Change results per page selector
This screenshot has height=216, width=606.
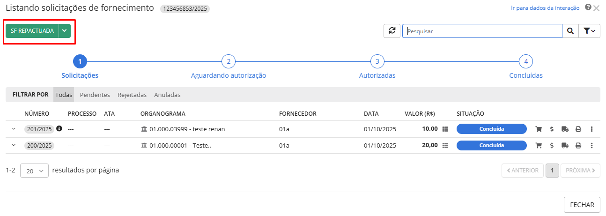[x=34, y=171]
